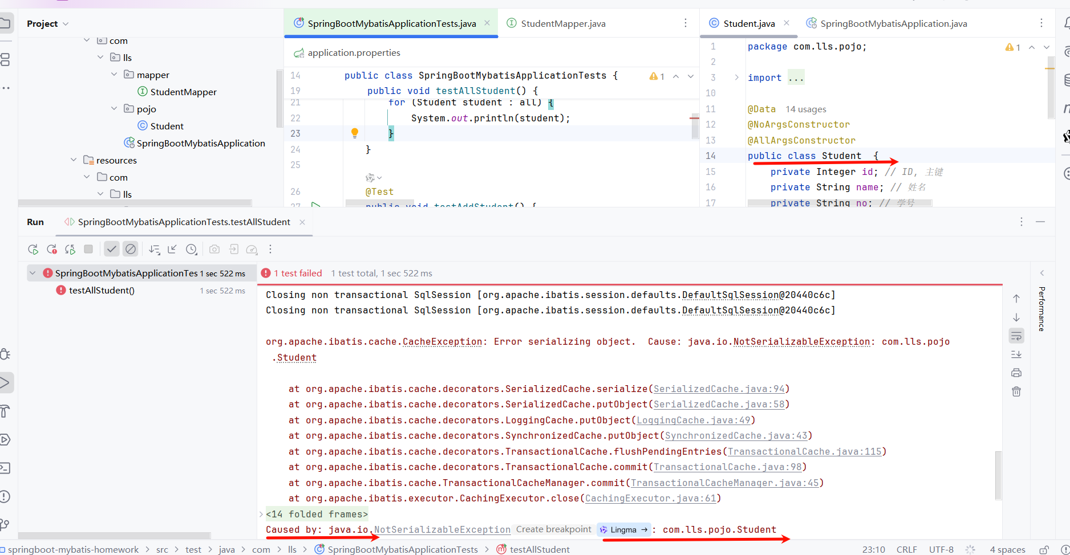Click the camera Dump Threads icon

[214, 249]
